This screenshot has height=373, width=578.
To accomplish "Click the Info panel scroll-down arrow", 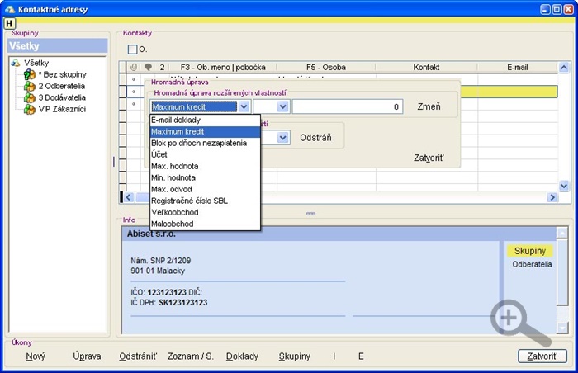I will click(562, 327).
